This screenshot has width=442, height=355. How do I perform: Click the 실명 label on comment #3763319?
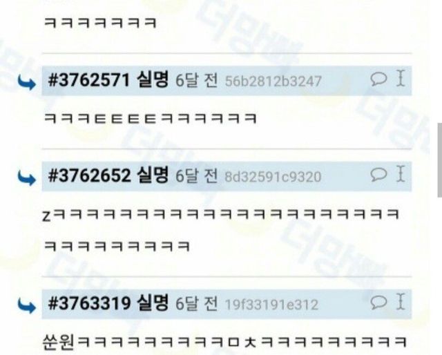coord(153,303)
